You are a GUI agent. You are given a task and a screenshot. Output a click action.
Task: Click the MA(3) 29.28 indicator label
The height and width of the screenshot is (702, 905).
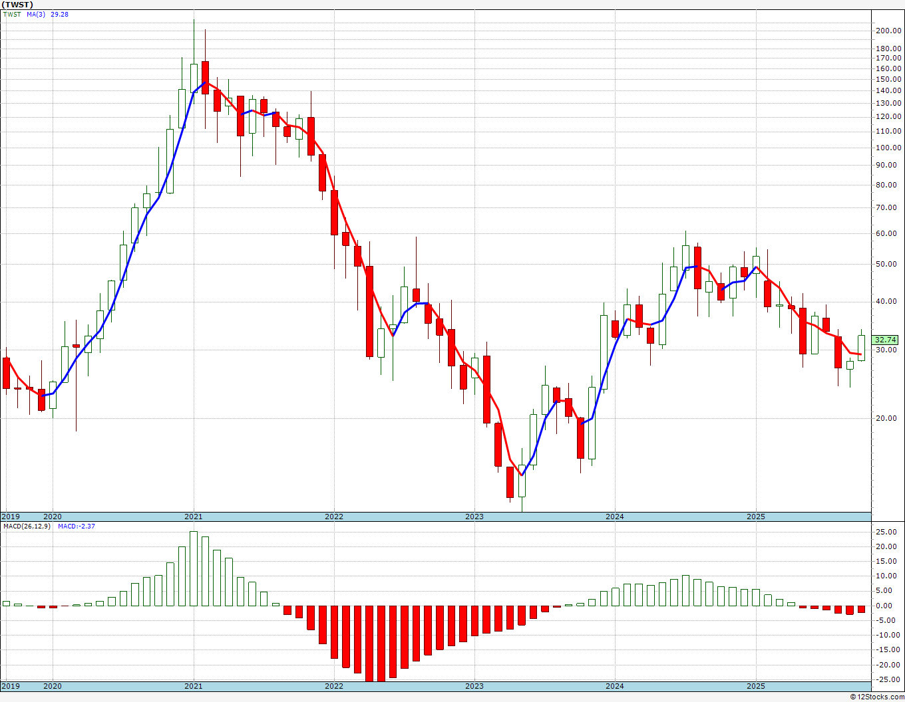click(x=47, y=14)
